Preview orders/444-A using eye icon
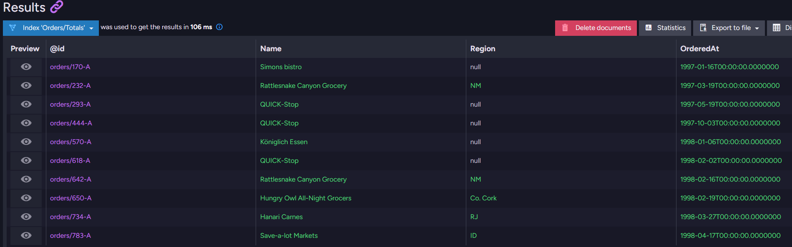The width and height of the screenshot is (792, 247). point(26,123)
